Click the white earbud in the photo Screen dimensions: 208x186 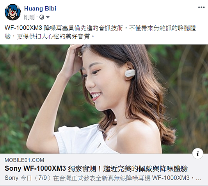click(x=130, y=73)
